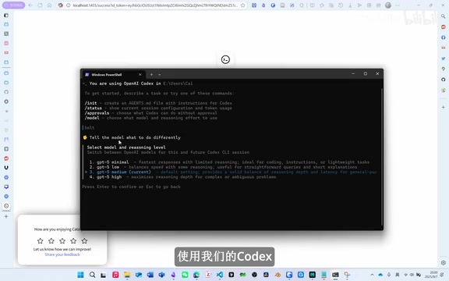This screenshot has height=281, width=449.
Task: Open File Explorer from the taskbar
Action: tap(127, 275)
